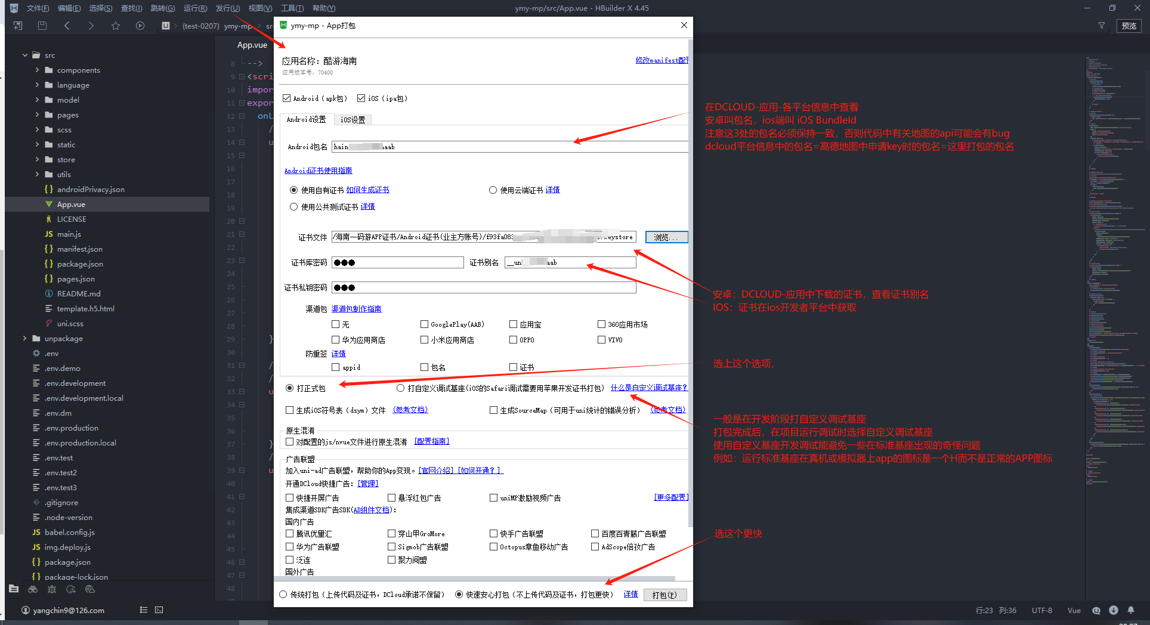Click the user account avatar icon
1150x625 pixels.
(26, 610)
